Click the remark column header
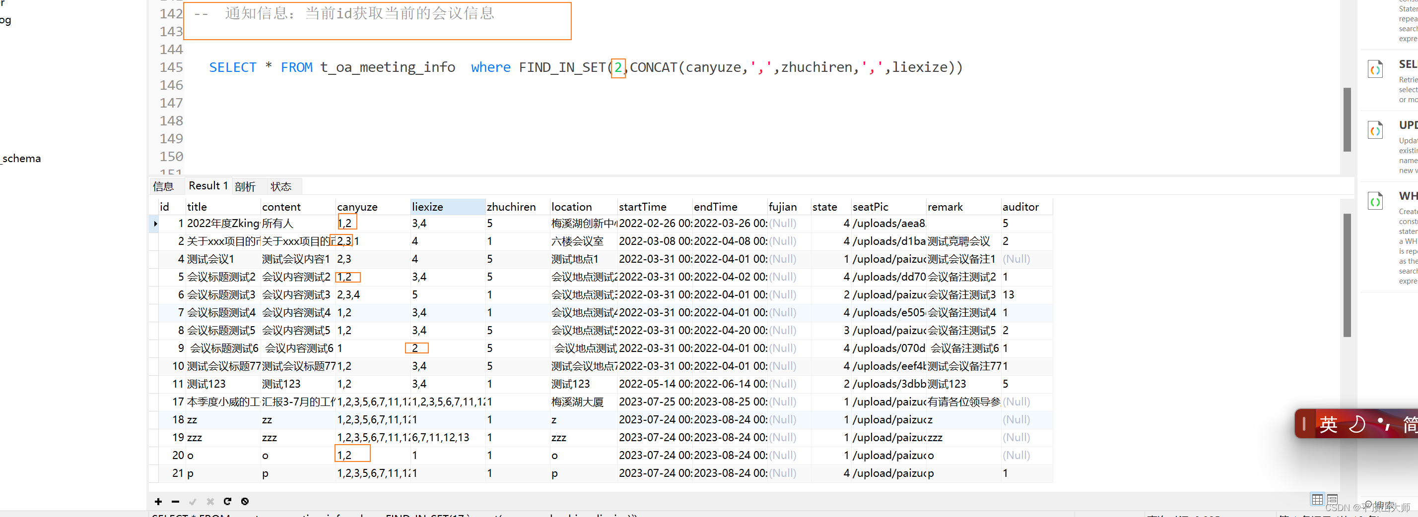 pos(963,207)
